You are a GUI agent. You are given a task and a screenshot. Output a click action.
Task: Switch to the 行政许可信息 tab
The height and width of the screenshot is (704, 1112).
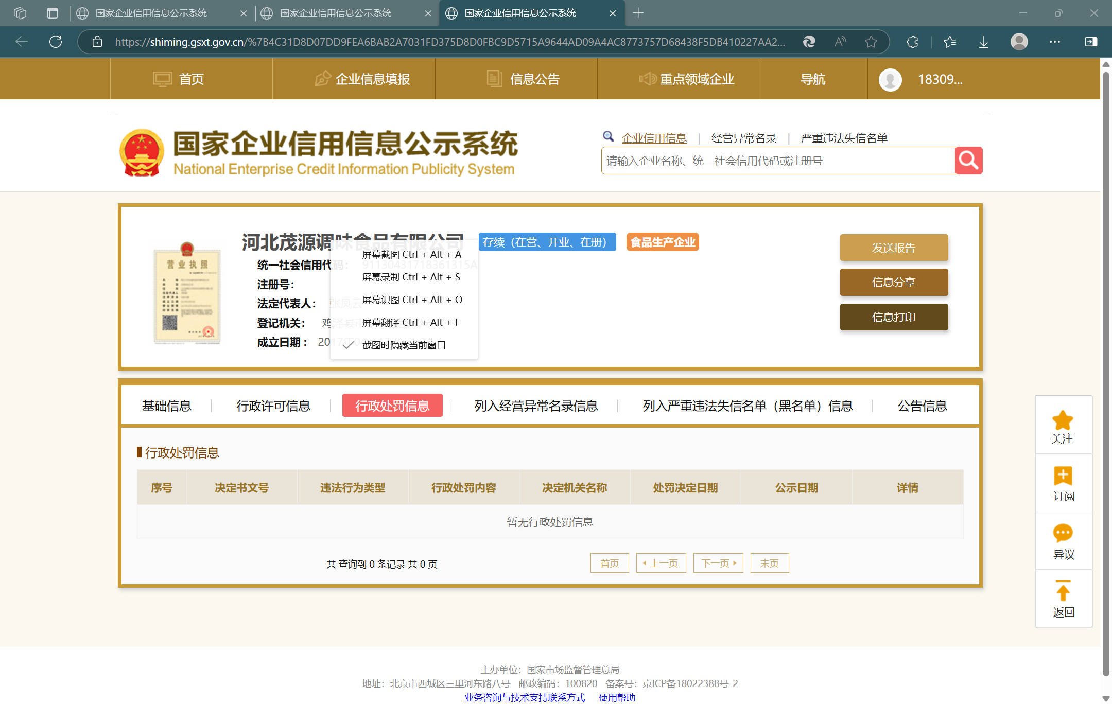tap(273, 406)
